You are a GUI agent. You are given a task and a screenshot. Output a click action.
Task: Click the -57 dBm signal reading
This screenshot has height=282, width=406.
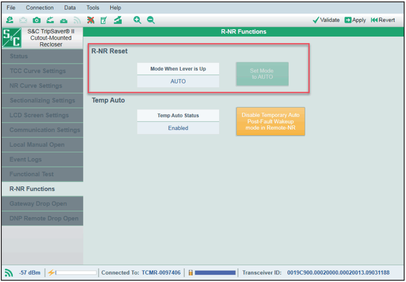(30, 273)
